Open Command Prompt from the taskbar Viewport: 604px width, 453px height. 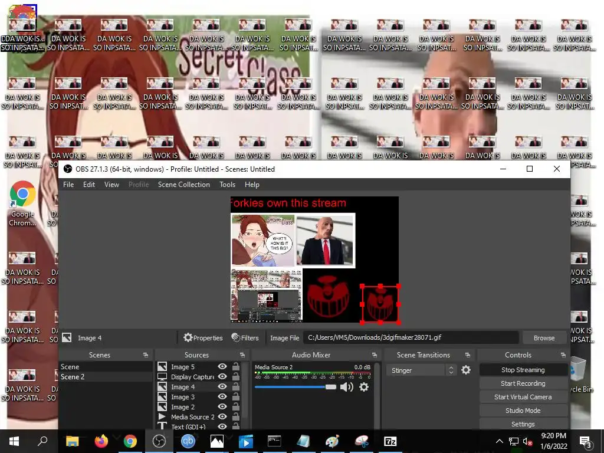click(274, 441)
